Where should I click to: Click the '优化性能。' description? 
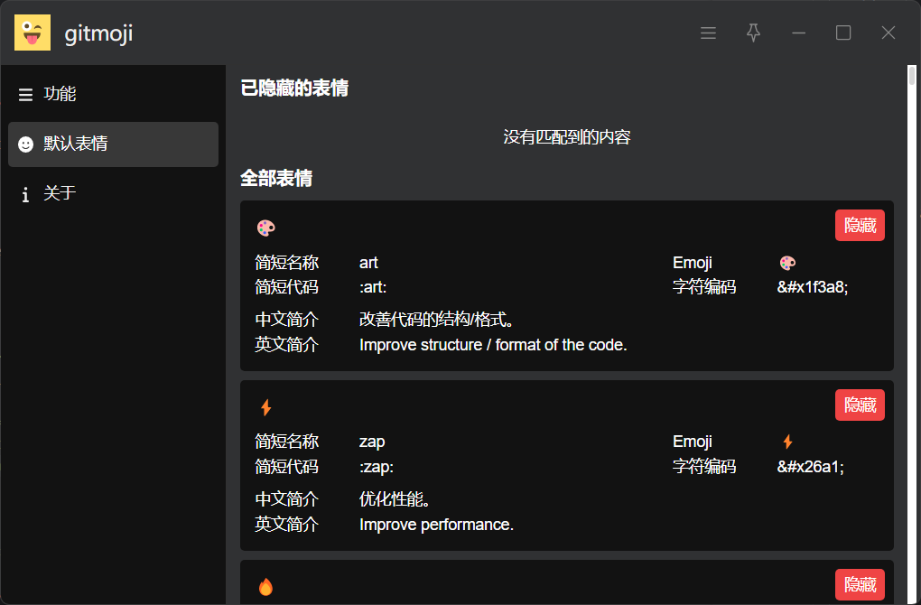pyautogui.click(x=395, y=499)
